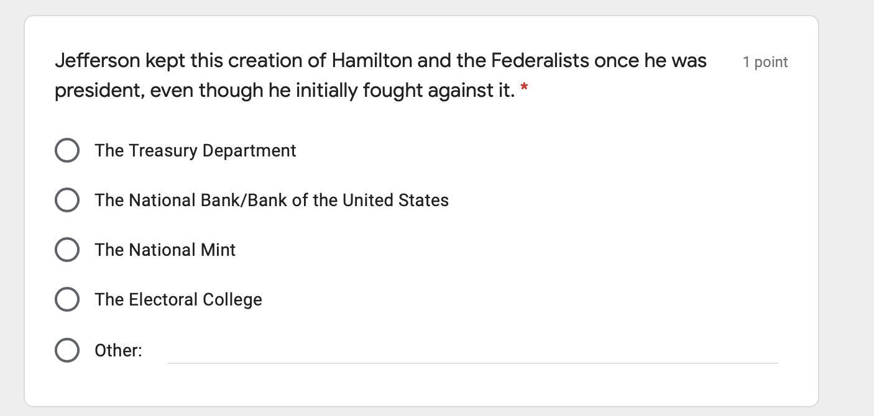Choose the National Bank radio option
The height and width of the screenshot is (416, 874).
point(67,200)
